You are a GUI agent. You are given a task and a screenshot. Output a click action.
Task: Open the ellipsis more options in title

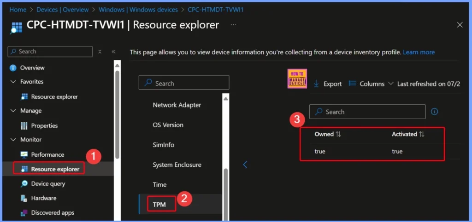[233, 25]
